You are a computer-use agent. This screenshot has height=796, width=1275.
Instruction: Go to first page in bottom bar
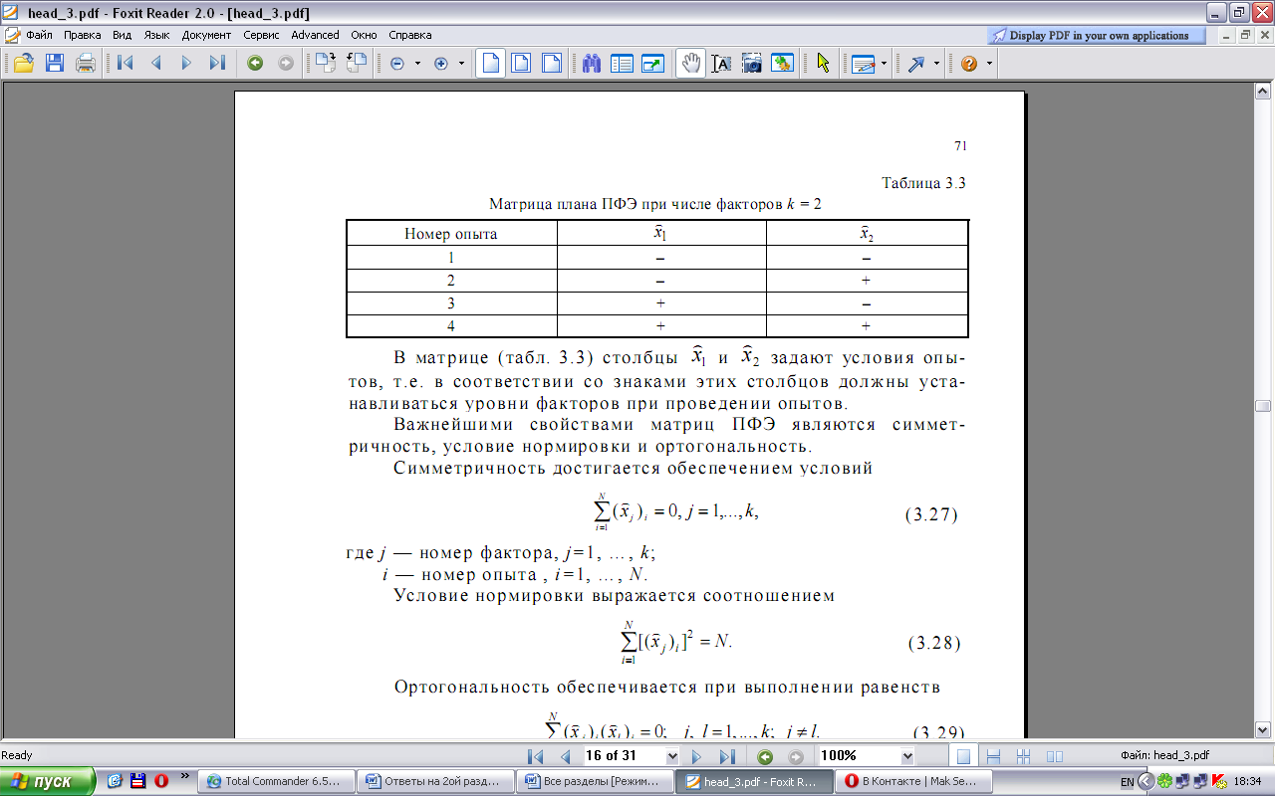pyautogui.click(x=535, y=756)
